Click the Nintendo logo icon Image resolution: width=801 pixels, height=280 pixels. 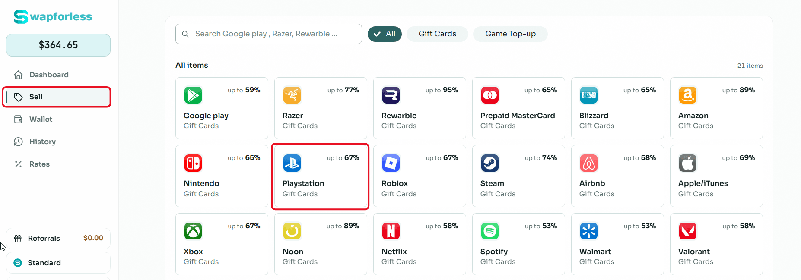pos(193,163)
